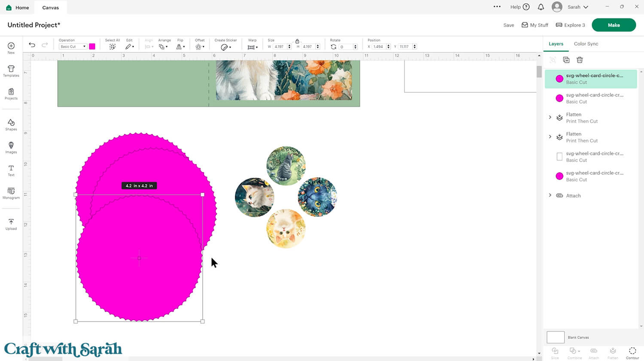Click the Redo arrow in the toolbar

click(x=45, y=45)
